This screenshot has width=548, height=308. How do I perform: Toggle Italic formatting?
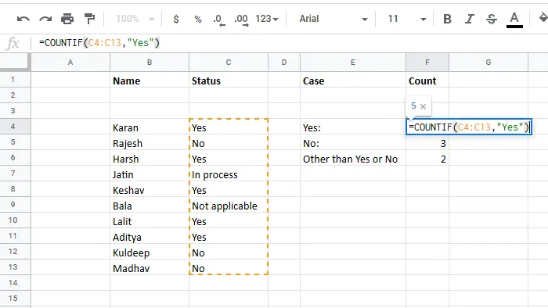(x=470, y=19)
